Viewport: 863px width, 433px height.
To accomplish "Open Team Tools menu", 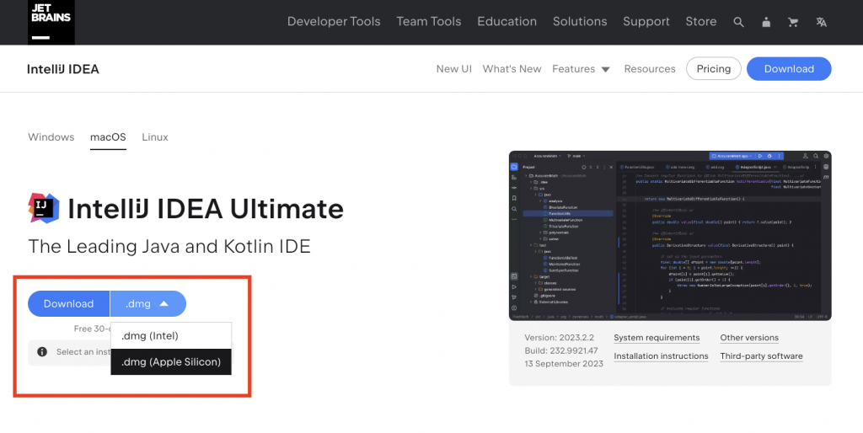I will [x=429, y=21].
